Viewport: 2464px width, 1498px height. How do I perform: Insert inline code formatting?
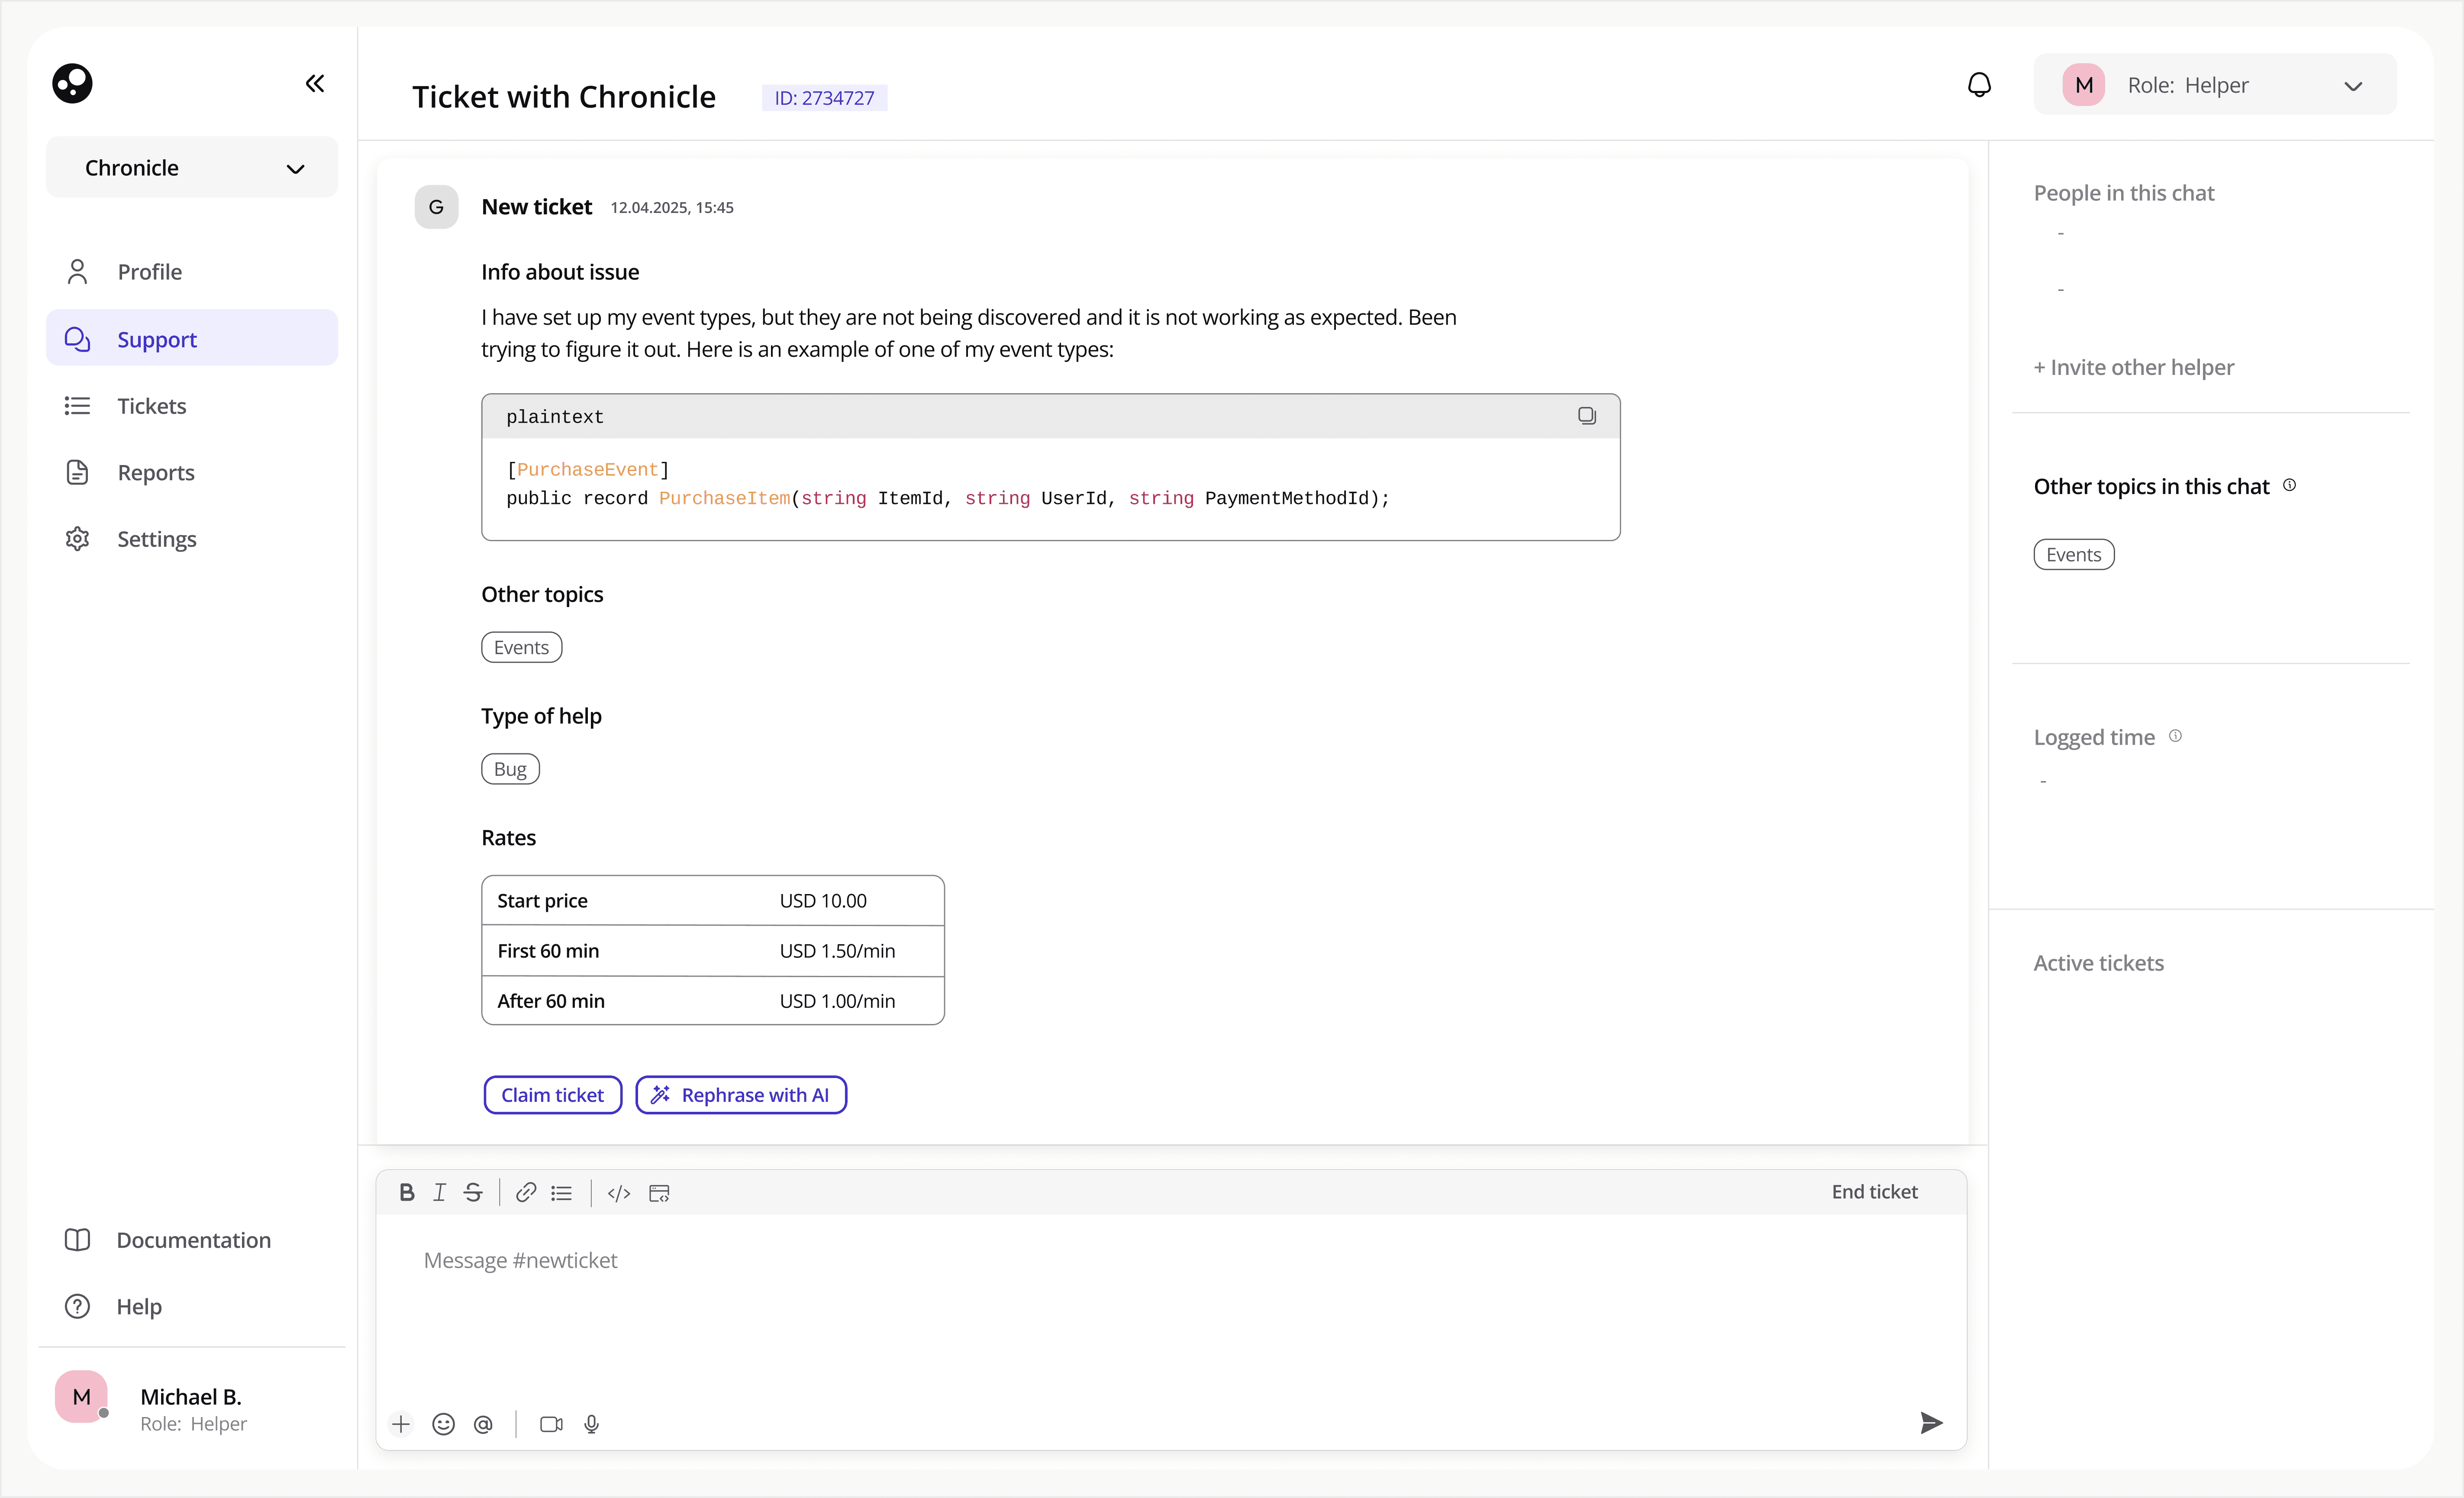pyautogui.click(x=619, y=1193)
